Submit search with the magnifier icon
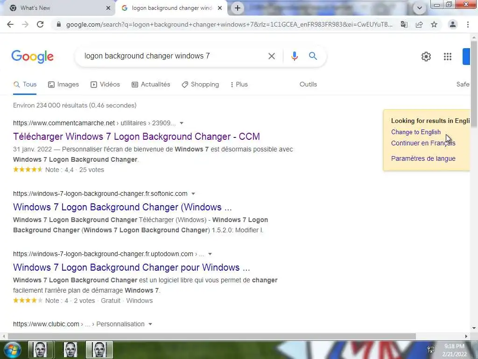478x359 pixels. 313,56
